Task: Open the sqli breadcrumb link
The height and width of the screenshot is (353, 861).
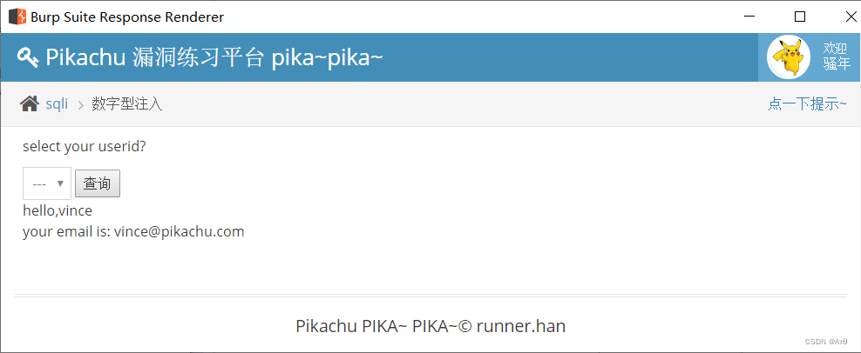Action: [x=57, y=104]
